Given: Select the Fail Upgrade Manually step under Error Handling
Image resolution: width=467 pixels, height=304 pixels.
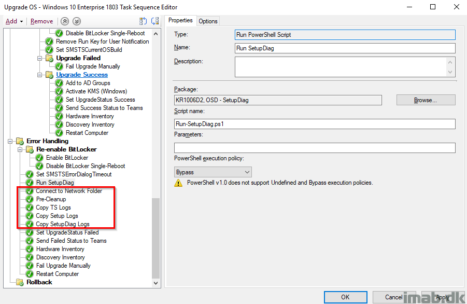Looking at the screenshot, I should (x=63, y=266).
